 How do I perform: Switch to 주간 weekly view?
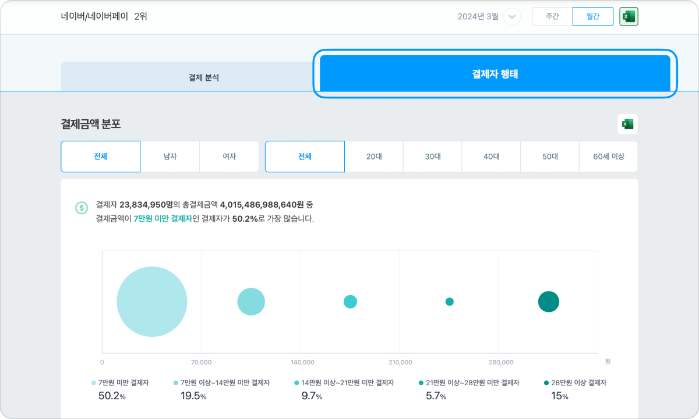click(x=552, y=17)
